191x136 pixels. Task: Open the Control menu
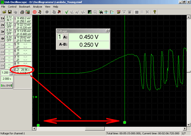[12, 7]
